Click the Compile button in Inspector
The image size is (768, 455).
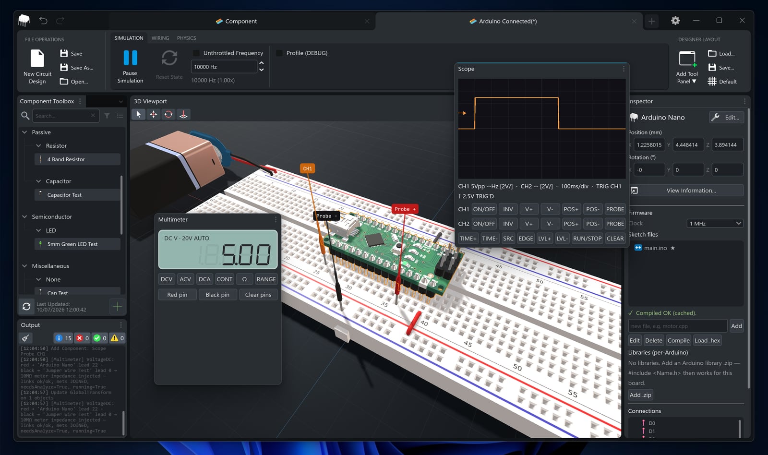tap(678, 340)
